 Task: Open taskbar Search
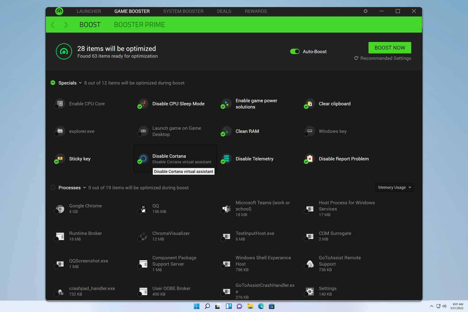tap(207, 306)
